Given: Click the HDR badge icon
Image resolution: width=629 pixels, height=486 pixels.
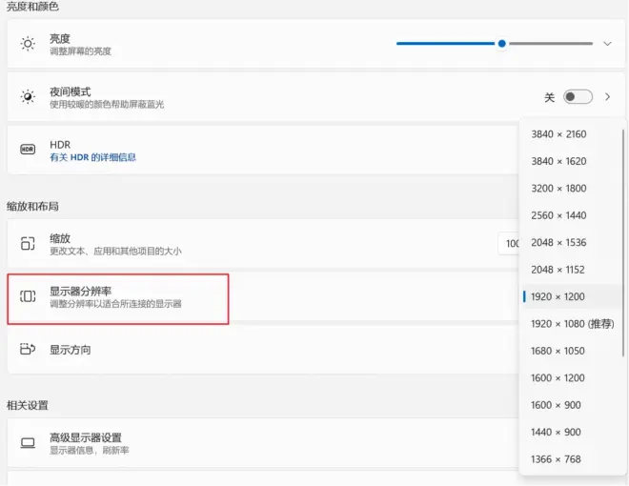Looking at the screenshot, I should (x=28, y=150).
